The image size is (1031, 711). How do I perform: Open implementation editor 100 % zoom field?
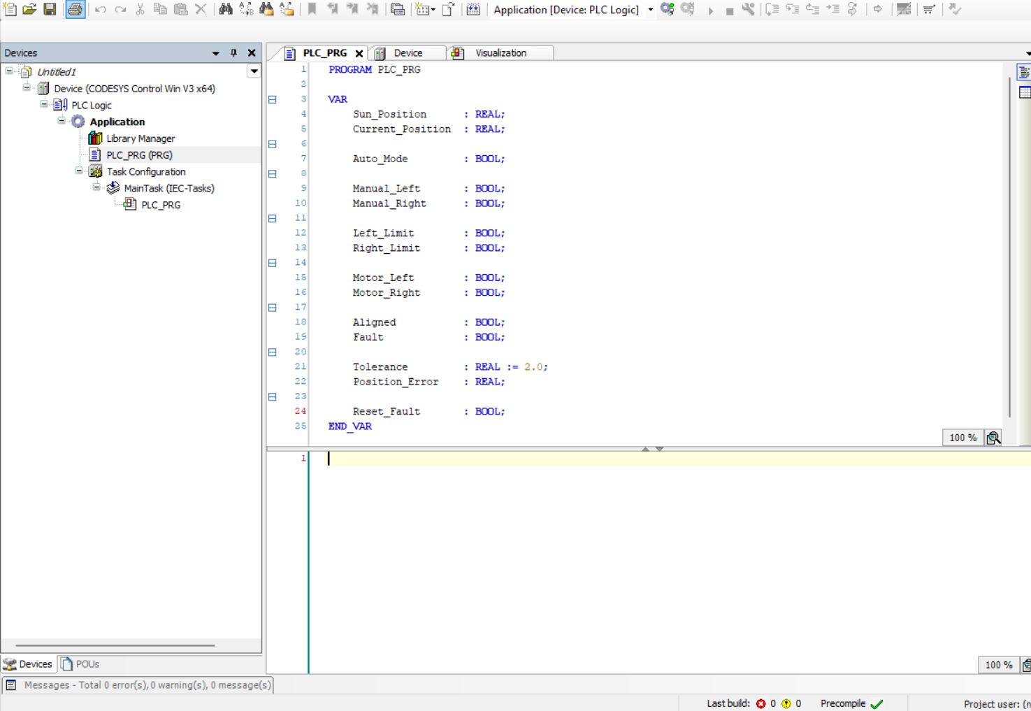(x=998, y=665)
